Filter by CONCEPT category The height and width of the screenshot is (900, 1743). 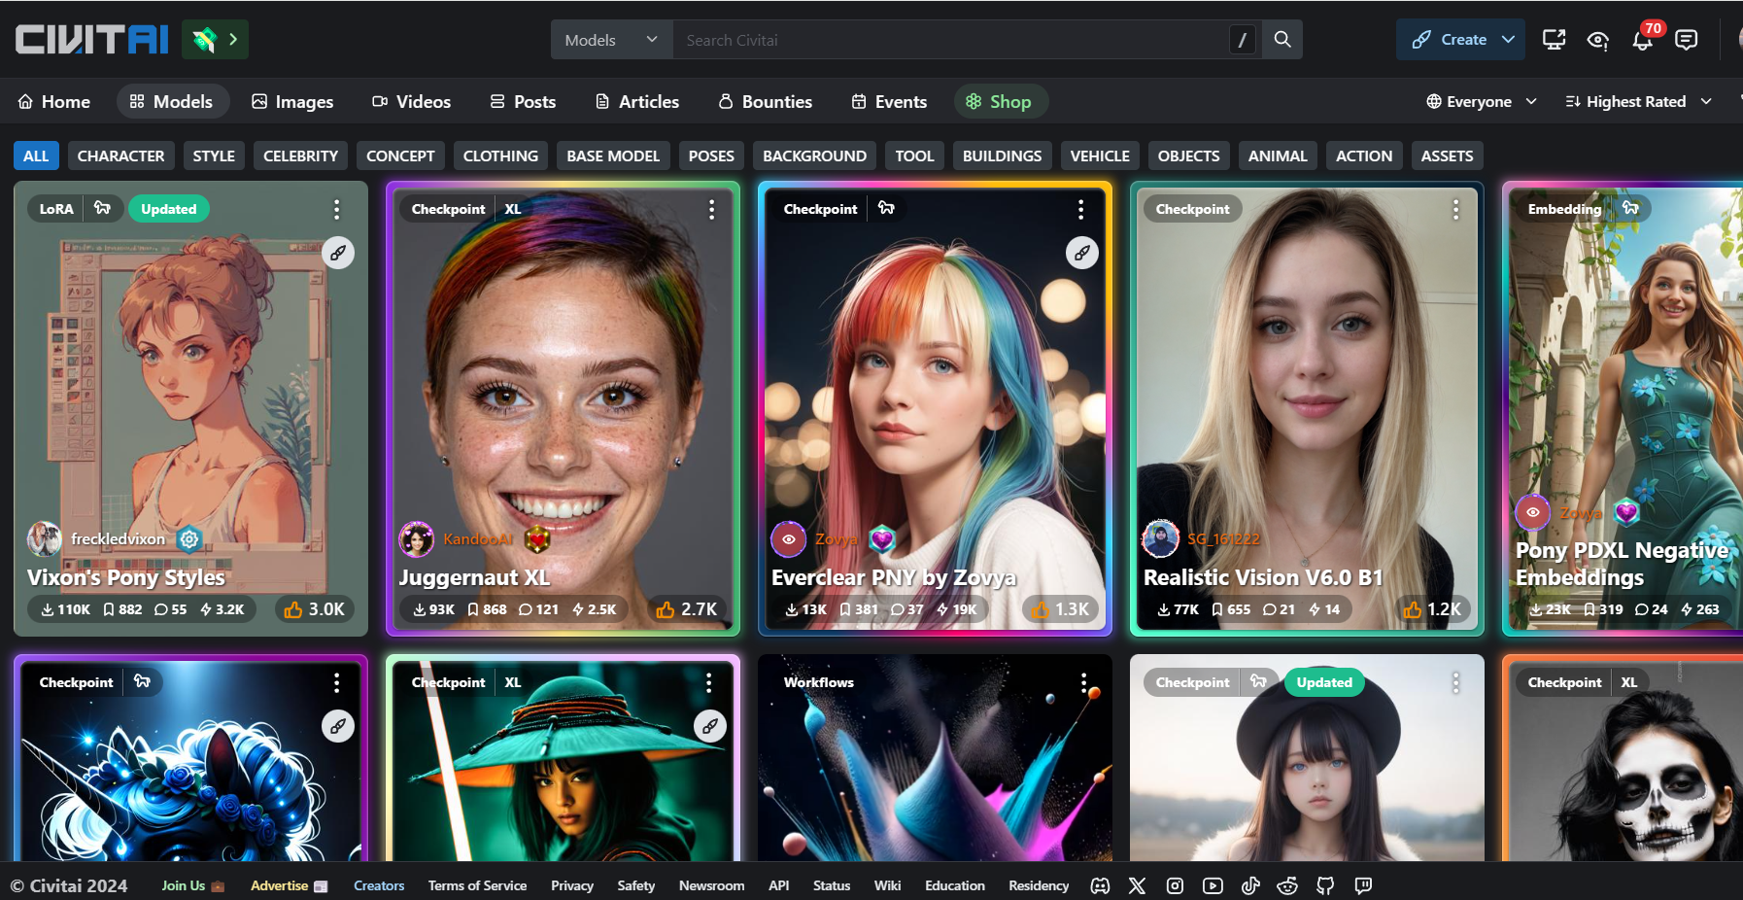coord(400,156)
